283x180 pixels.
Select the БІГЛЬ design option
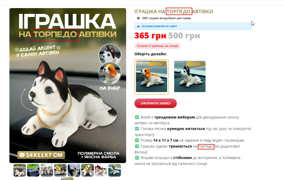tap(151, 77)
